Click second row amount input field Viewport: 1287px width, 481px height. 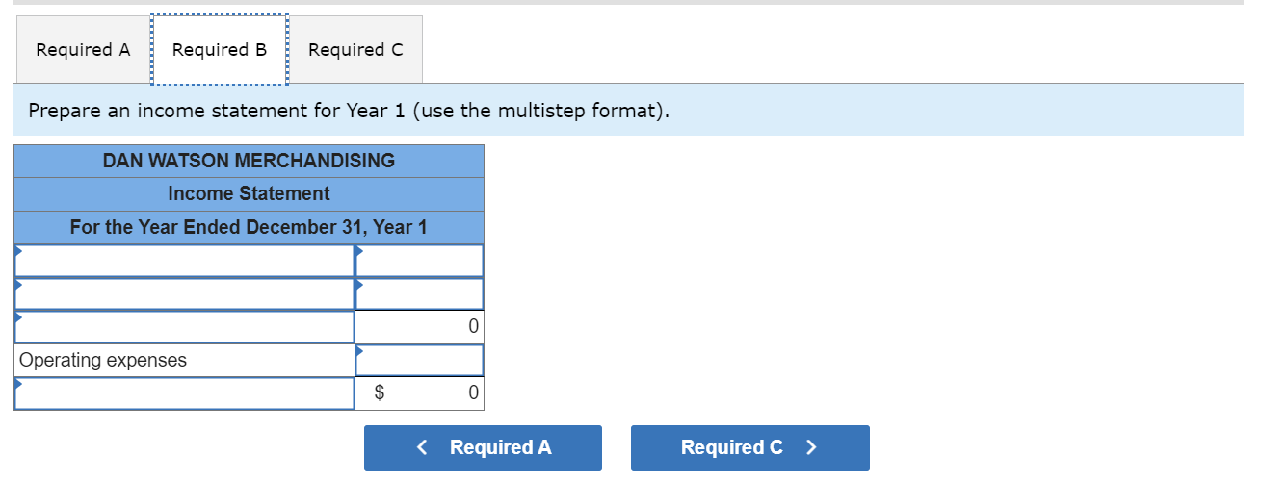pos(420,293)
